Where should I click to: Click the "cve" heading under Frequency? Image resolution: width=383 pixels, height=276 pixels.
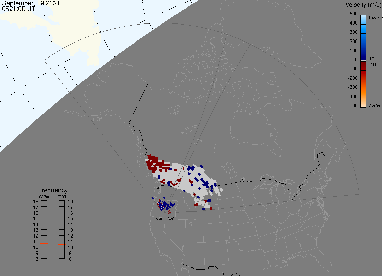pyautogui.click(x=62, y=197)
